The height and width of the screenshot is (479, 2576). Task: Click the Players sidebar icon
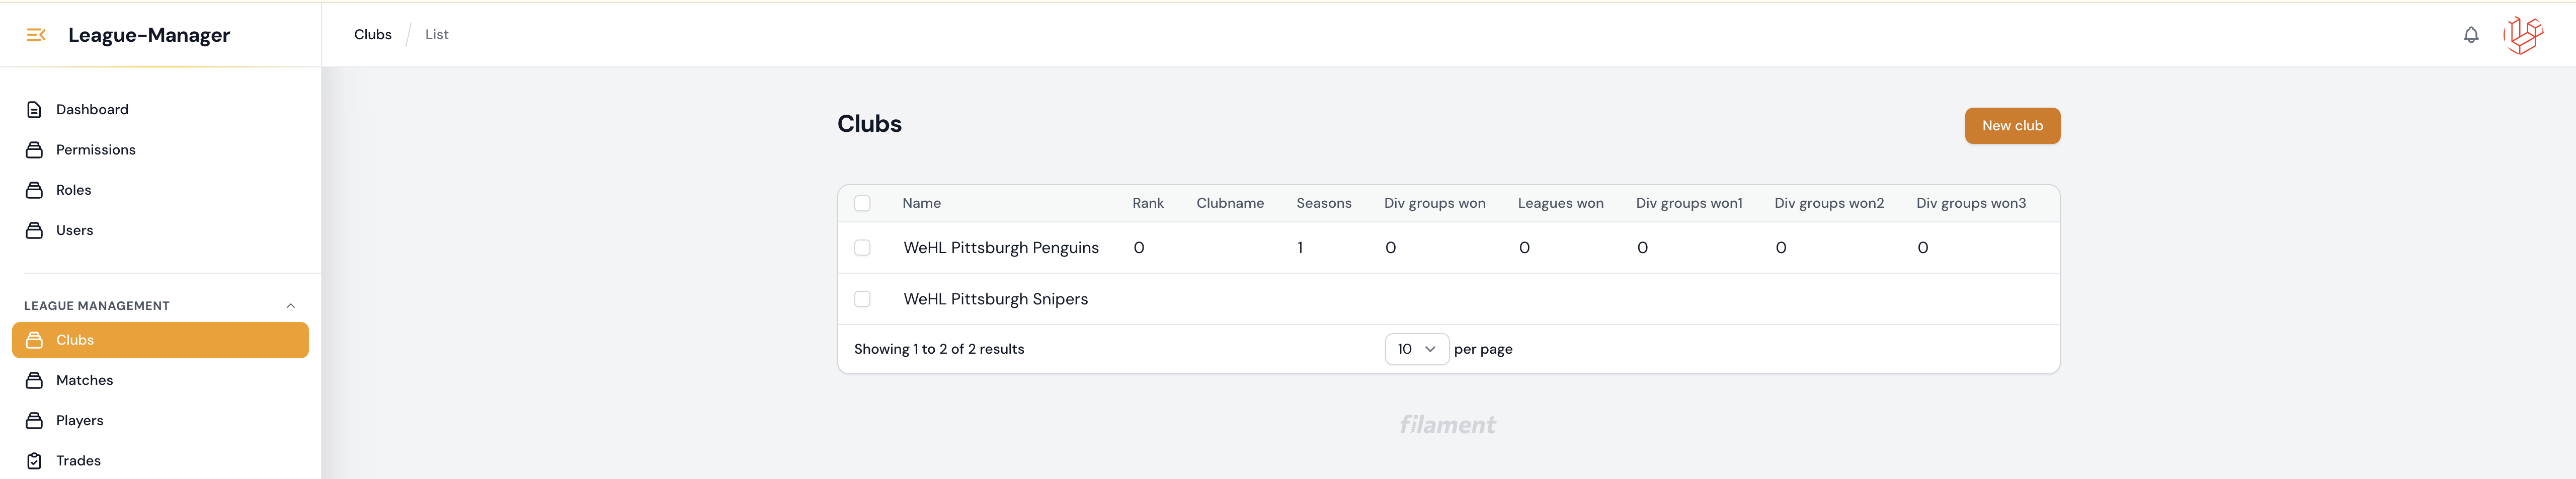click(34, 421)
